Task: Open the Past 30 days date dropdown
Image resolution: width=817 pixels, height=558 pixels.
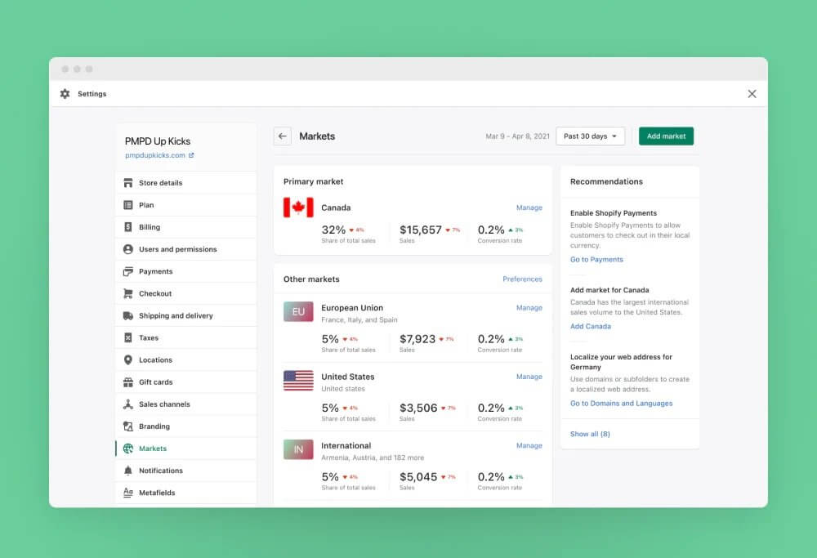Action: tap(590, 136)
